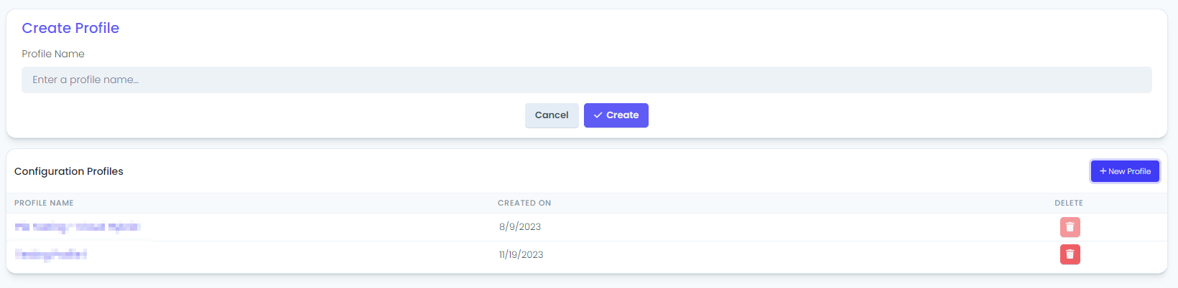Screen dimensions: 1178x288
Task: Cancel the profile creation
Action: click(552, 115)
